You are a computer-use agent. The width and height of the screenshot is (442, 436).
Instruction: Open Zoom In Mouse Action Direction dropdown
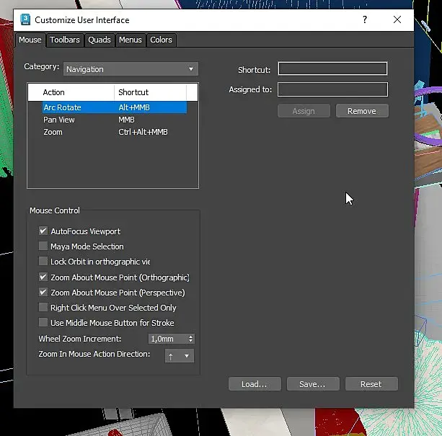pyautogui.click(x=180, y=356)
